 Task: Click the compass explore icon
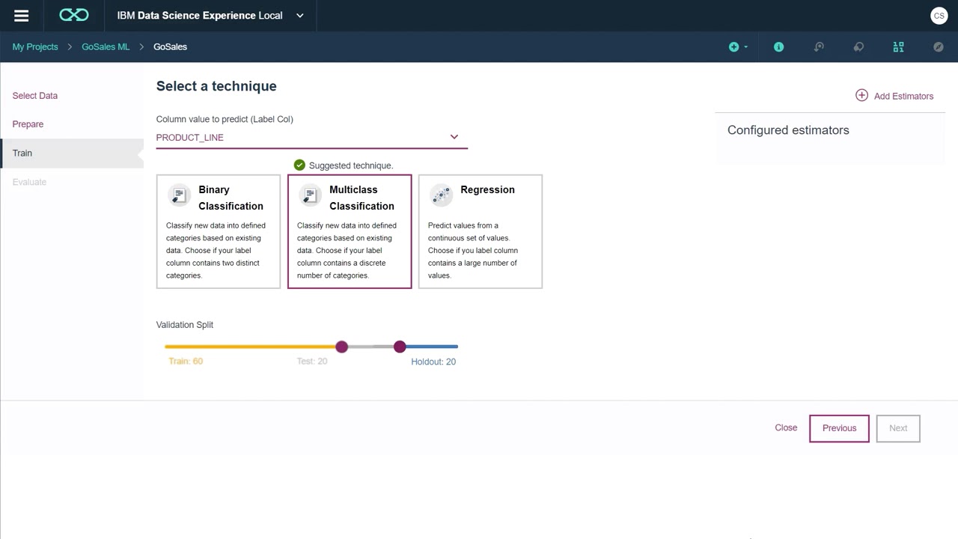939,46
